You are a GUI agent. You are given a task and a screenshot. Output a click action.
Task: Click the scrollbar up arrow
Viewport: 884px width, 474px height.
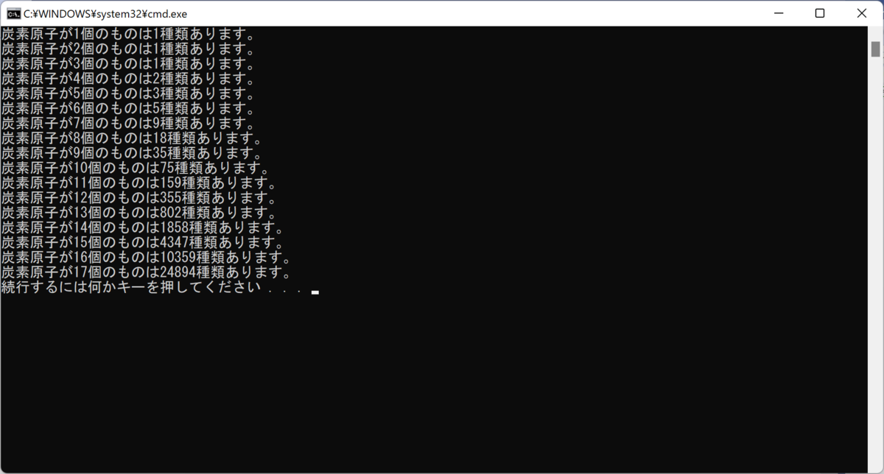[876, 32]
